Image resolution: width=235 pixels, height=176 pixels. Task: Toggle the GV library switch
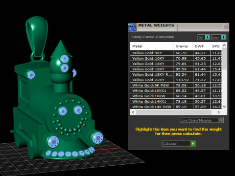(x=204, y=37)
